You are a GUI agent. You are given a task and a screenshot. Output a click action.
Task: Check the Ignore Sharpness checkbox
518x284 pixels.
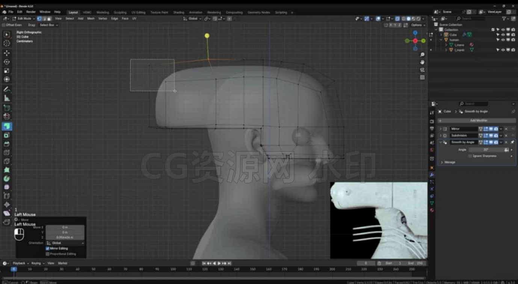(470, 156)
